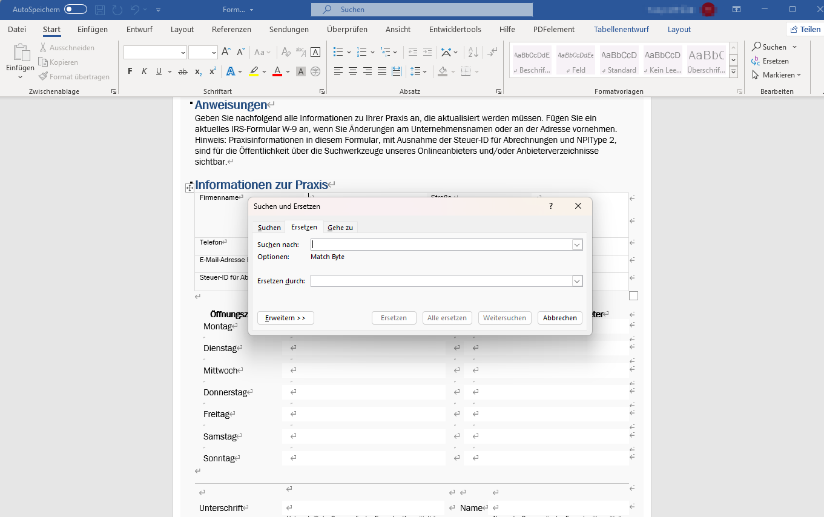The height and width of the screenshot is (517, 824).
Task: Align text to the right
Action: 368,71
